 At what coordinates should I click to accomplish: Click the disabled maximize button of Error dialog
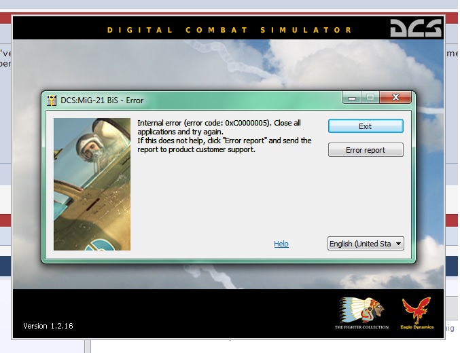(370, 97)
